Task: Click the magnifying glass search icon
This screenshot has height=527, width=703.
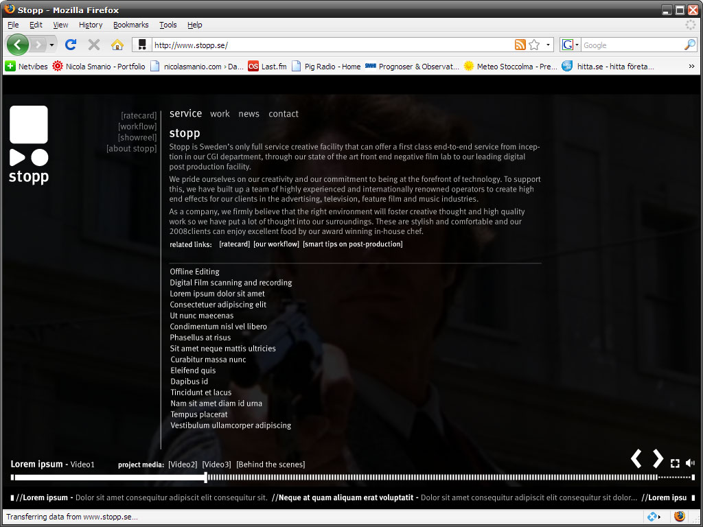Action: pyautogui.click(x=689, y=45)
